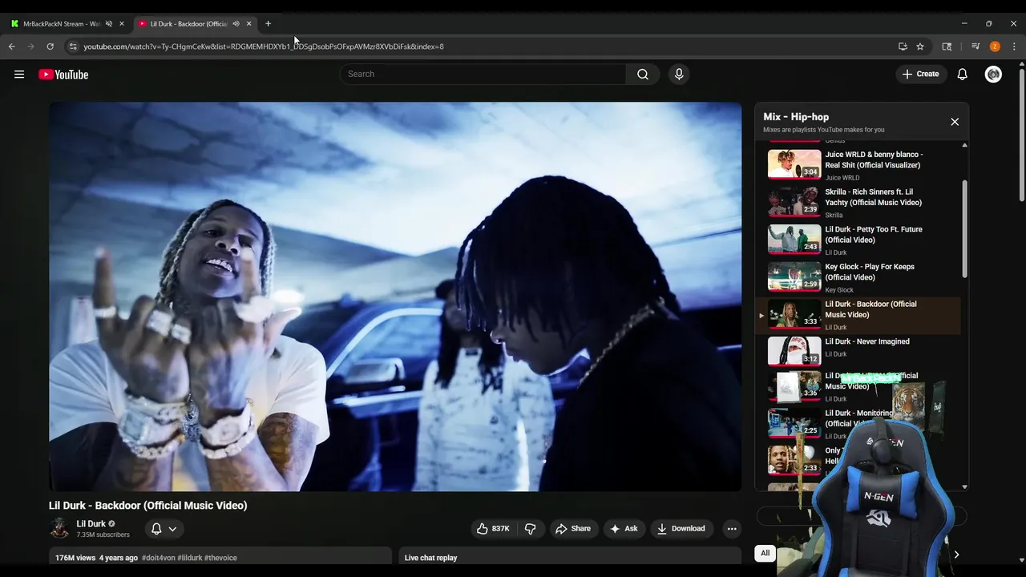Viewport: 1026px width, 577px height.
Task: Go back with the browser back arrow
Action: [x=12, y=46]
